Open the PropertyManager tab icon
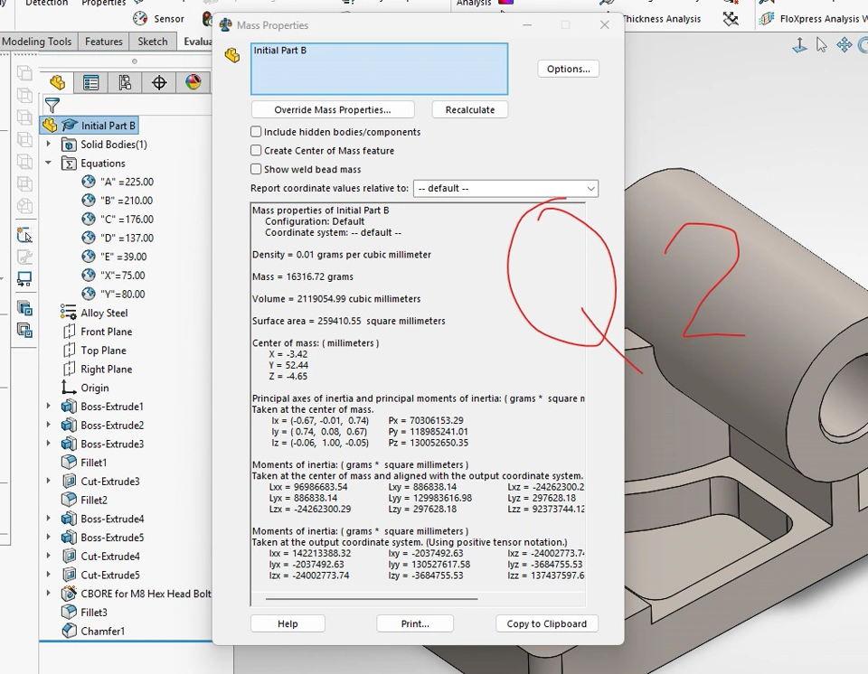This screenshot has height=674, width=868. tap(90, 82)
